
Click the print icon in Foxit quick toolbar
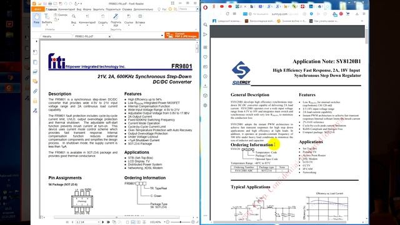tap(50, 4)
